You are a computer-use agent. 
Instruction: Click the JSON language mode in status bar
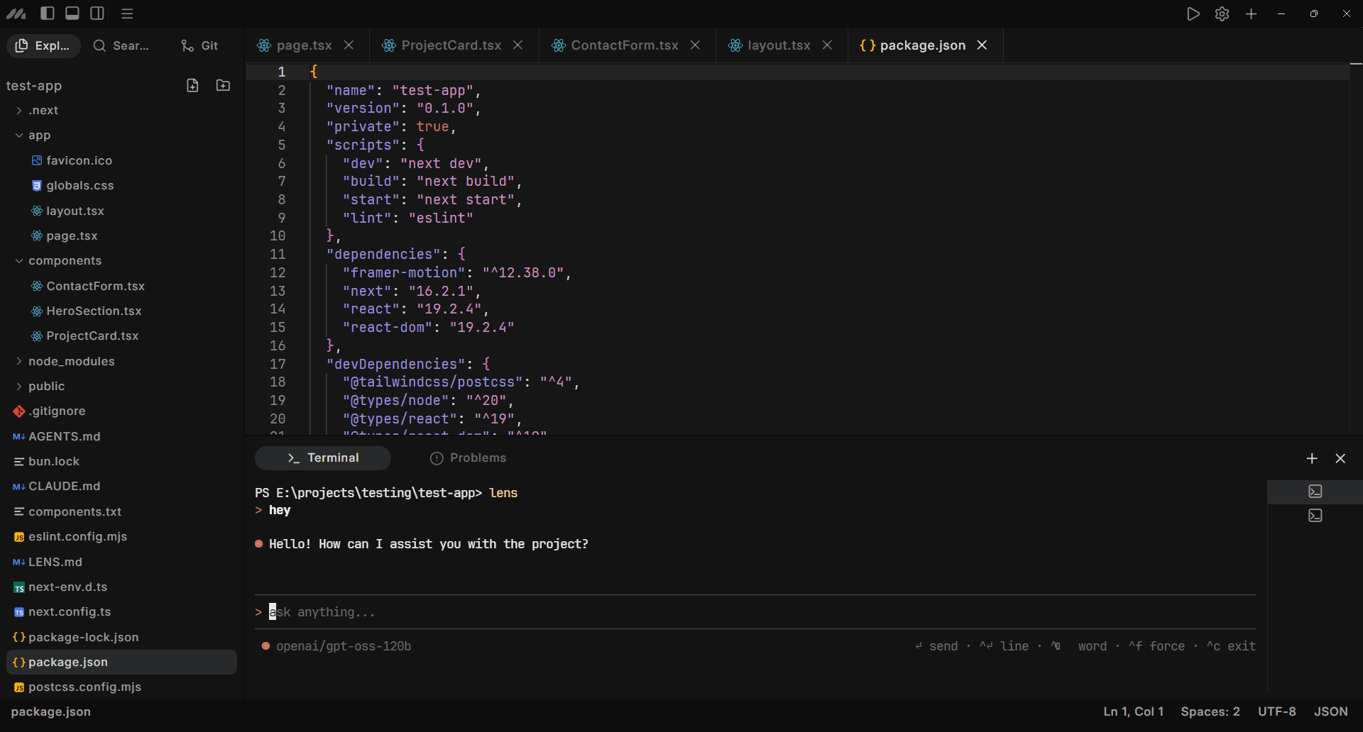(x=1330, y=711)
